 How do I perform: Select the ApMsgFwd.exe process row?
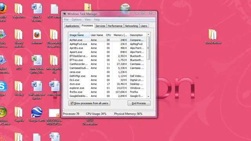[x=107, y=44]
